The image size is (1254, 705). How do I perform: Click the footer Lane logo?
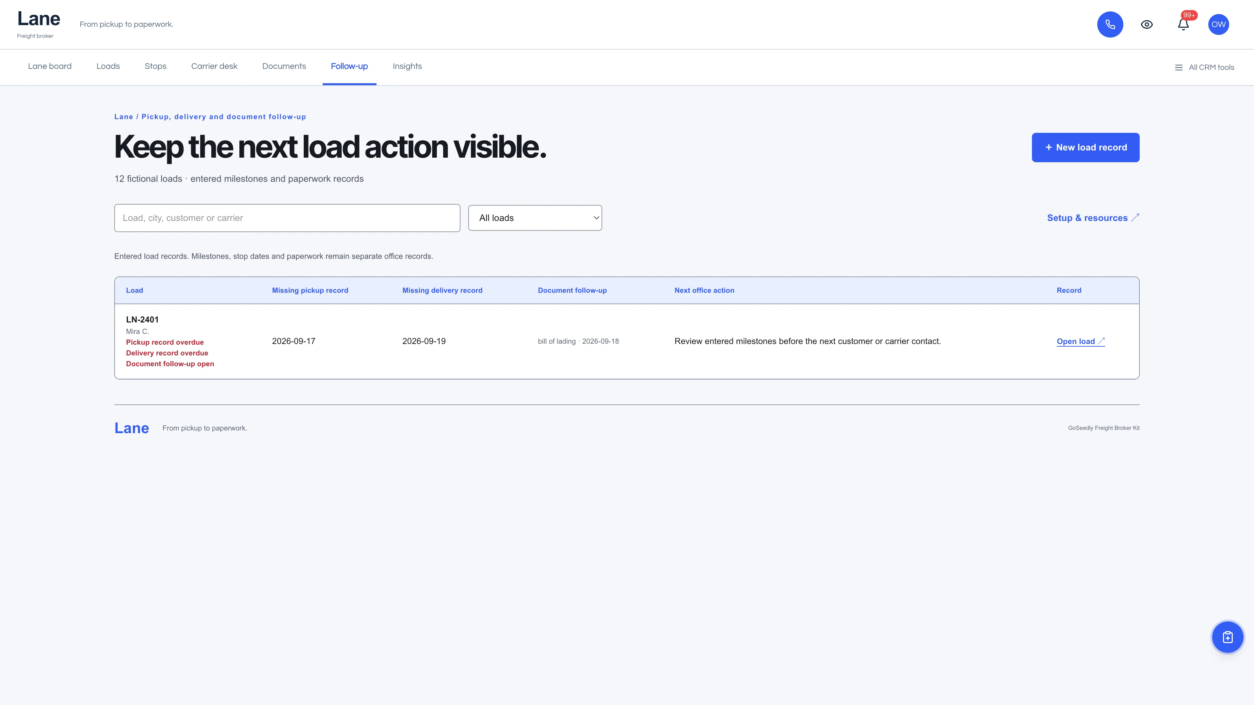(x=131, y=428)
